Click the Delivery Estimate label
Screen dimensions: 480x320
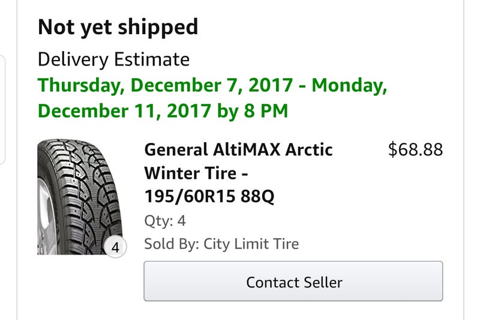(x=113, y=59)
